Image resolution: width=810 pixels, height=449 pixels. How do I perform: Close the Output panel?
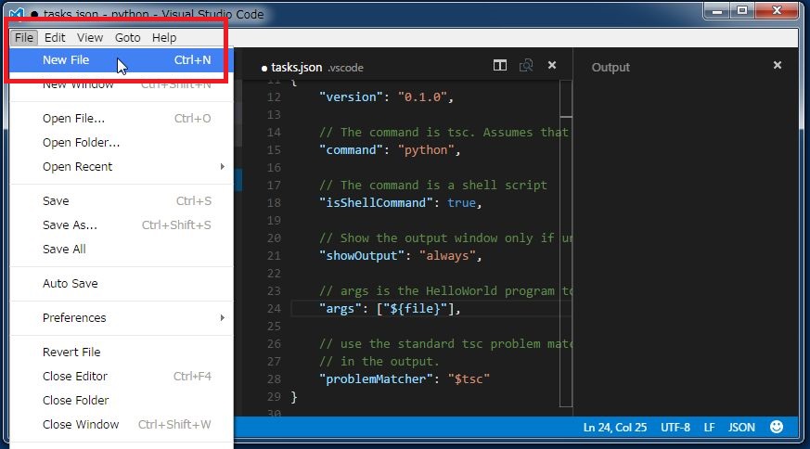click(x=777, y=65)
